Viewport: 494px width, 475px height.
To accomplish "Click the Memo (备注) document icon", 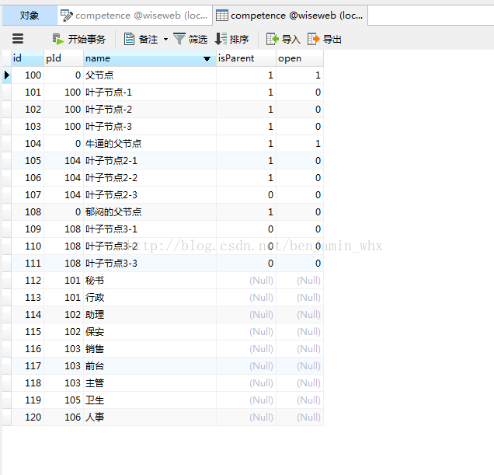I will 129,39.
